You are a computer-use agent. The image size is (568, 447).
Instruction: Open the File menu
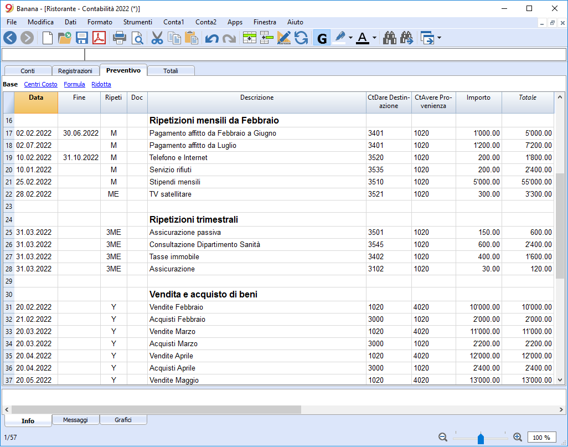tap(12, 22)
